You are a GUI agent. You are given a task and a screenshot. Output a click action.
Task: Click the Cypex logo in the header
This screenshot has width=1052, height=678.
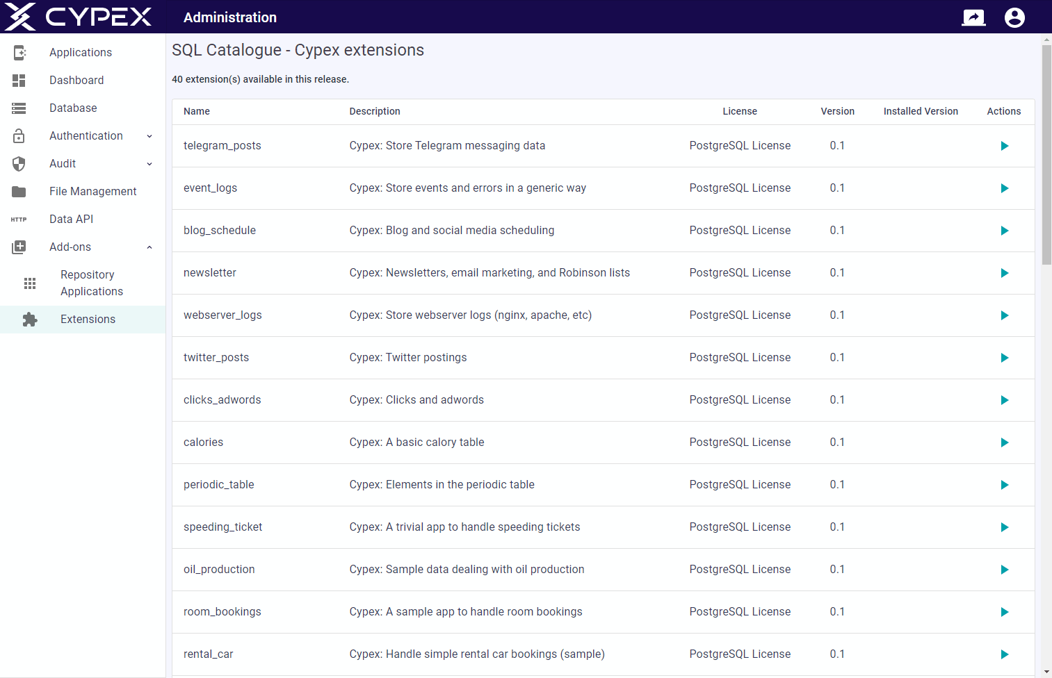(x=78, y=17)
